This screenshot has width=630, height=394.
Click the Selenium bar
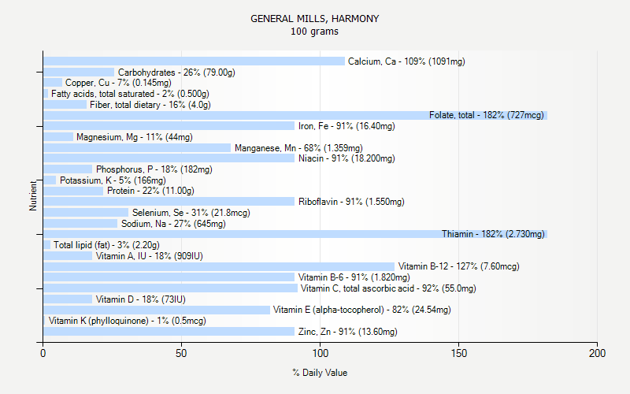[x=86, y=213]
